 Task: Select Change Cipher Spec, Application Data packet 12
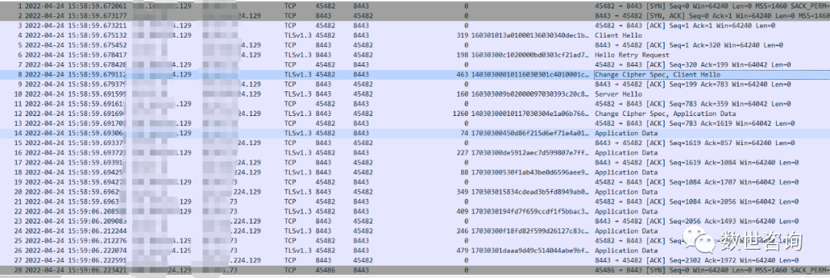tap(415, 114)
